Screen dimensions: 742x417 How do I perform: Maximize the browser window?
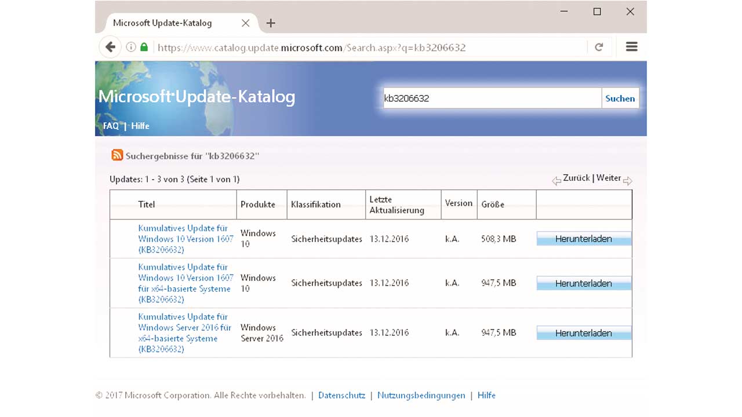click(x=597, y=12)
